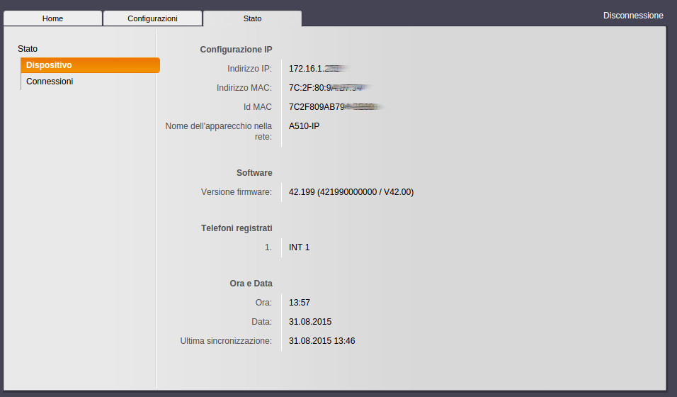Click the Data value 31.08.2015
Viewport: 677px width, 397px height.
tap(310, 322)
